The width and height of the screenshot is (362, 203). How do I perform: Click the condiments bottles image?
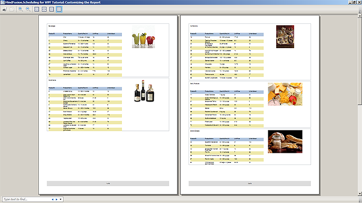tap(144, 91)
